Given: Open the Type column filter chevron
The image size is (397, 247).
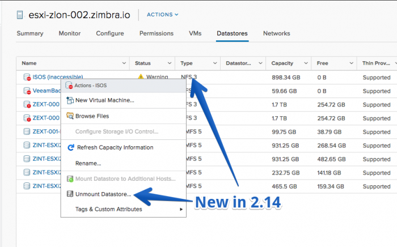Looking at the screenshot, I should tap(215, 63).
